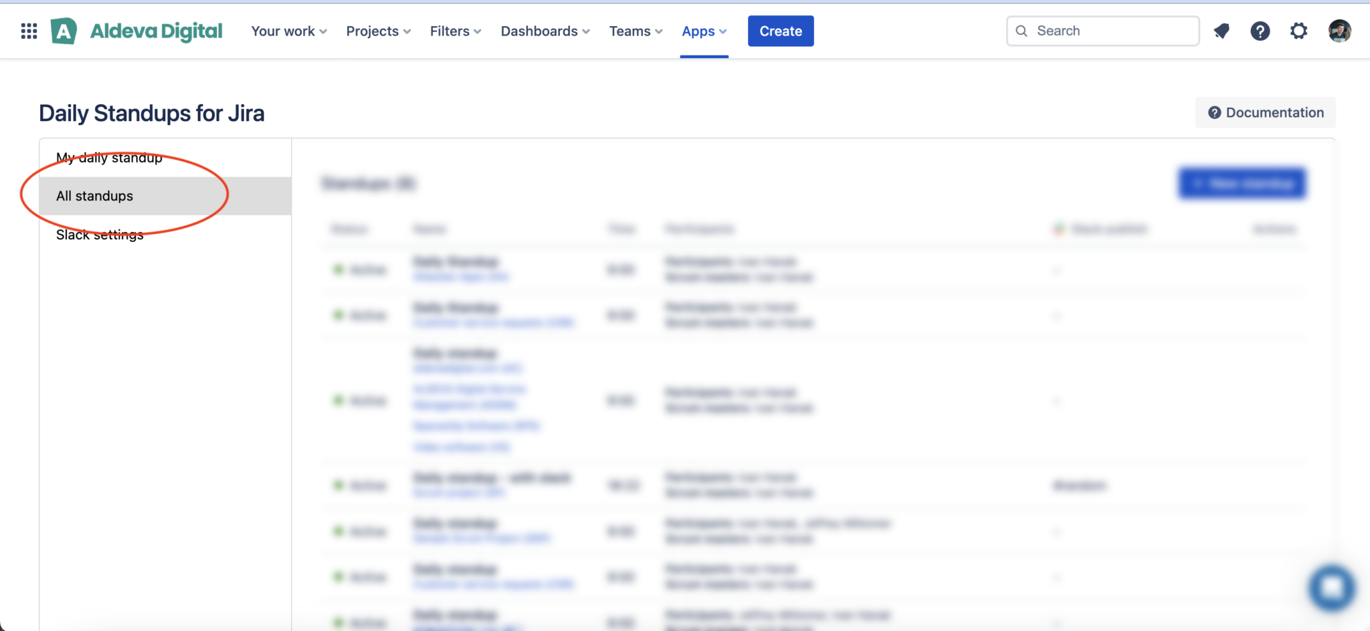Open the Apps menu
This screenshot has height=631, width=1370.
click(704, 31)
